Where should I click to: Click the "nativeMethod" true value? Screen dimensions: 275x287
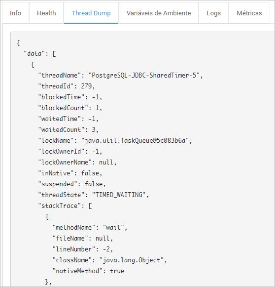(117, 271)
